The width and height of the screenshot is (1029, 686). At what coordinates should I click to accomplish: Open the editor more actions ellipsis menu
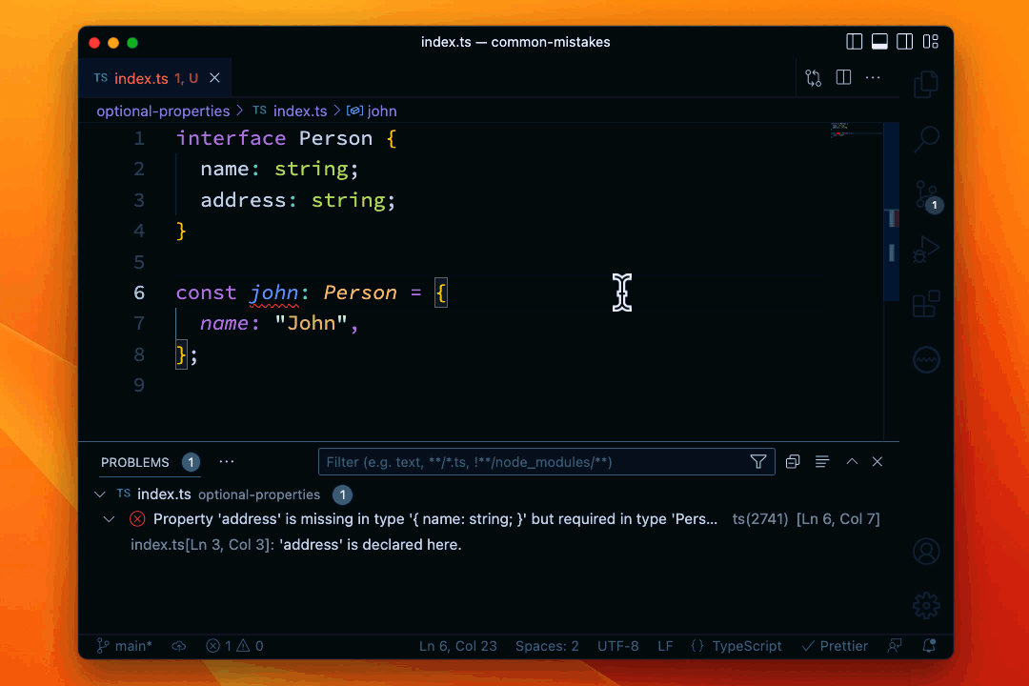pos(873,77)
